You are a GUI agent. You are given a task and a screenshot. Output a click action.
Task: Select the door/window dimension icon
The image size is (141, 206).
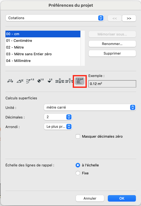60,81
